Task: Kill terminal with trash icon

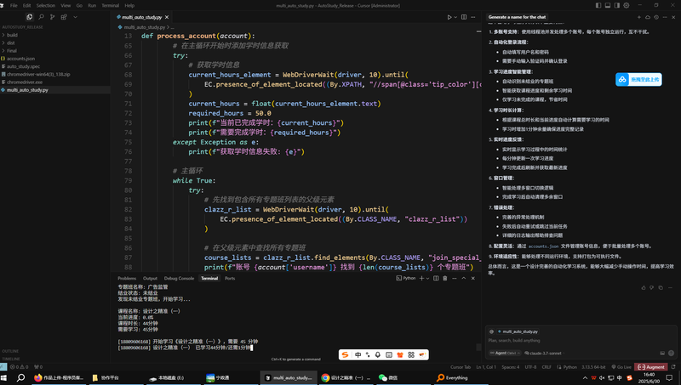Action: (444, 279)
